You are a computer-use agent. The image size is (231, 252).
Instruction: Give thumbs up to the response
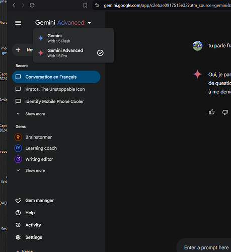coord(212,112)
